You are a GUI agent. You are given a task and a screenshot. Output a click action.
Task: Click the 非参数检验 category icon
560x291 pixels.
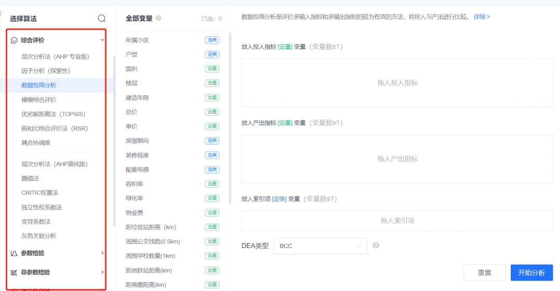click(14, 272)
